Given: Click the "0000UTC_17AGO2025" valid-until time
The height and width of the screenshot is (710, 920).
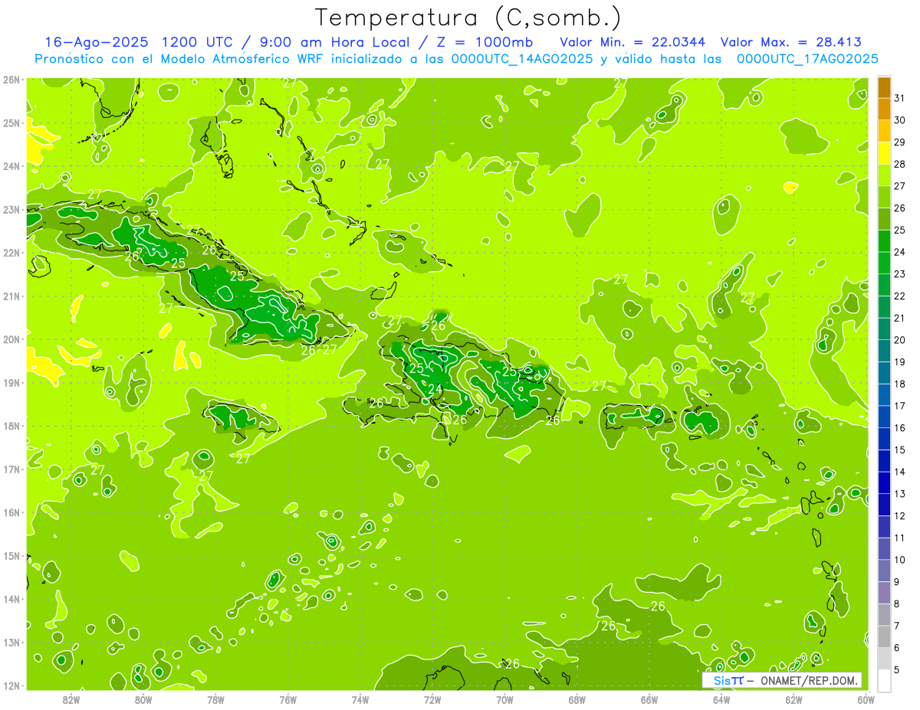Looking at the screenshot, I should [807, 59].
